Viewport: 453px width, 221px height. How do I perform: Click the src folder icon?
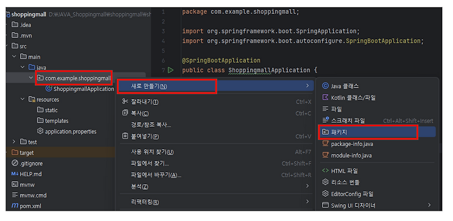pyautogui.click(x=14, y=46)
